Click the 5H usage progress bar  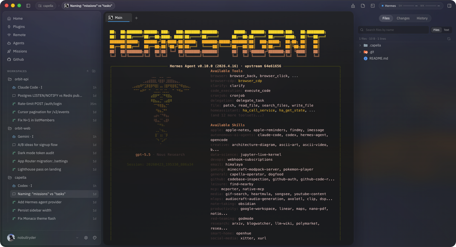pos(408,6)
